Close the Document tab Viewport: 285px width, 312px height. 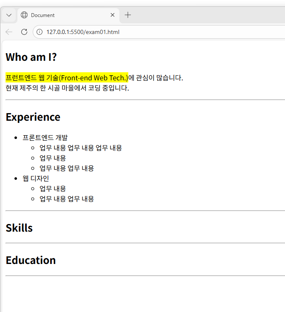(x=113, y=15)
